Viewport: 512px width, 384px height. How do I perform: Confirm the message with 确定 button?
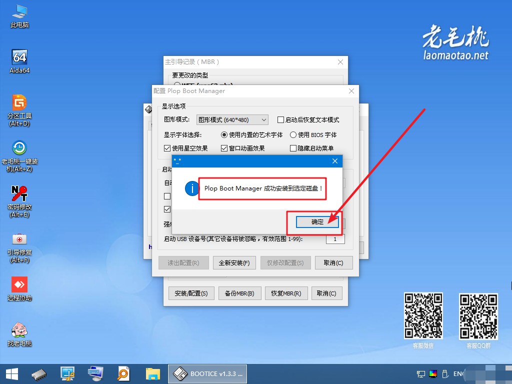(317, 222)
